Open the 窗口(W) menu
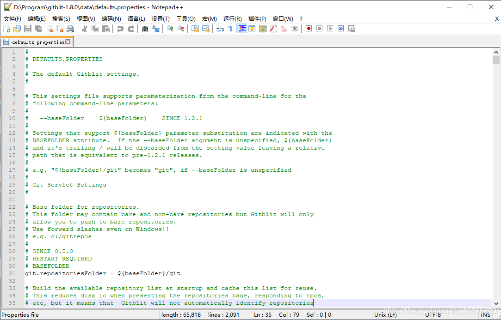Screen dimensions: 501x320 (283, 19)
